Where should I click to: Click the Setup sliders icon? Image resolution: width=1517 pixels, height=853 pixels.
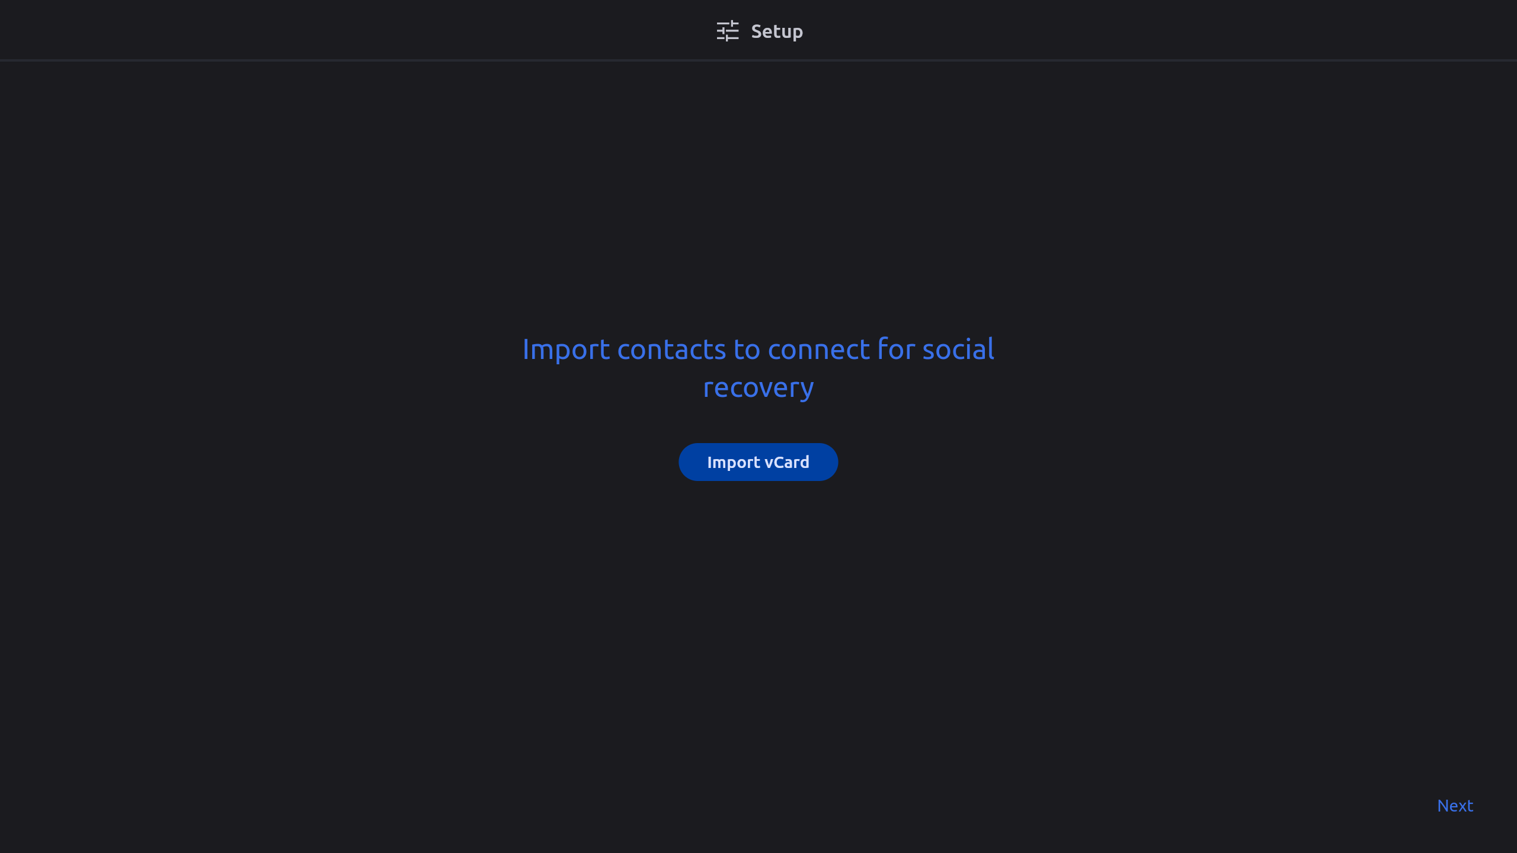728,31
